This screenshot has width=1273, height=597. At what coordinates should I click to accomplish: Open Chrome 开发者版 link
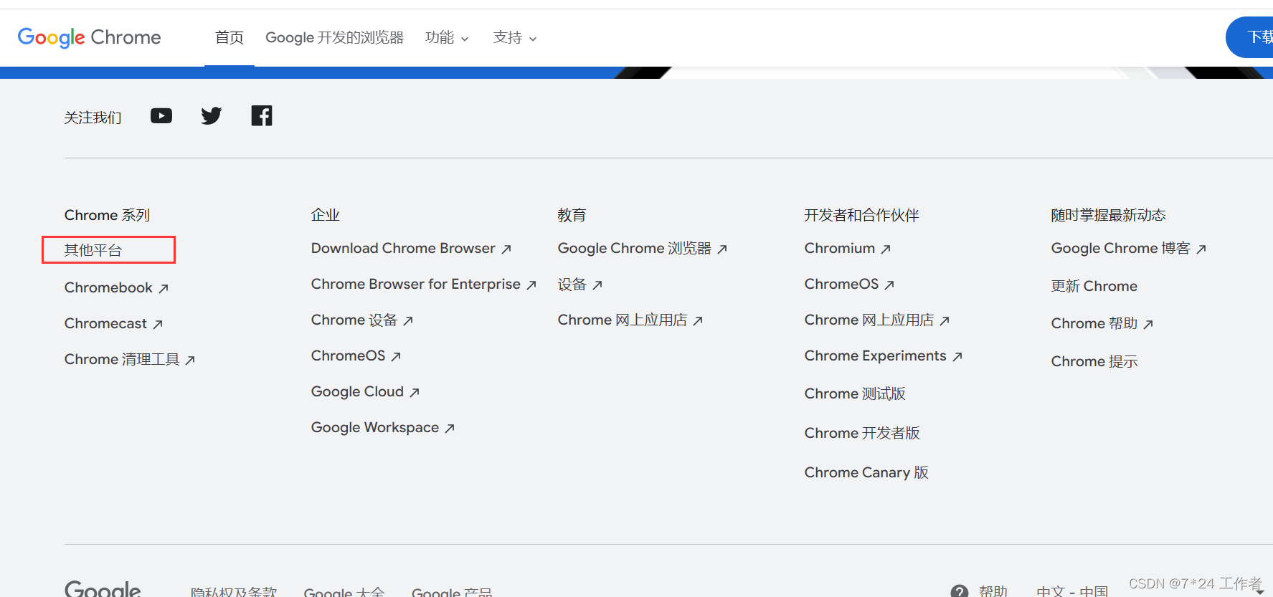click(x=862, y=433)
